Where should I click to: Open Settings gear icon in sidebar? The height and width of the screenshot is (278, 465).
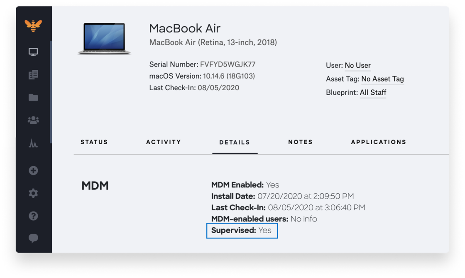pos(33,193)
